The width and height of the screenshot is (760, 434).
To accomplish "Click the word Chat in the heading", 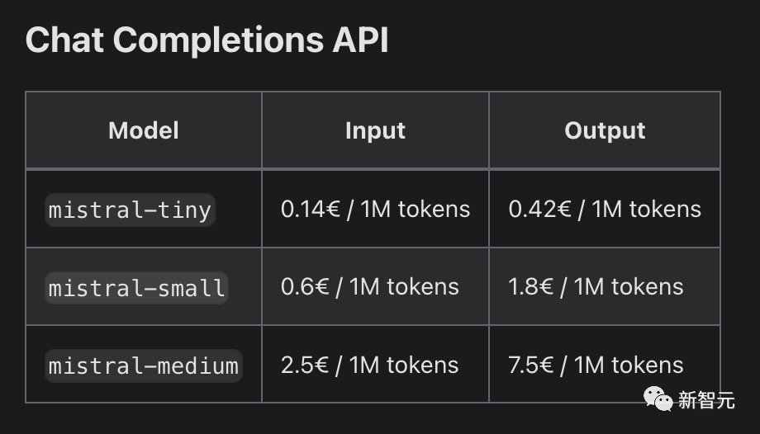I will [64, 40].
